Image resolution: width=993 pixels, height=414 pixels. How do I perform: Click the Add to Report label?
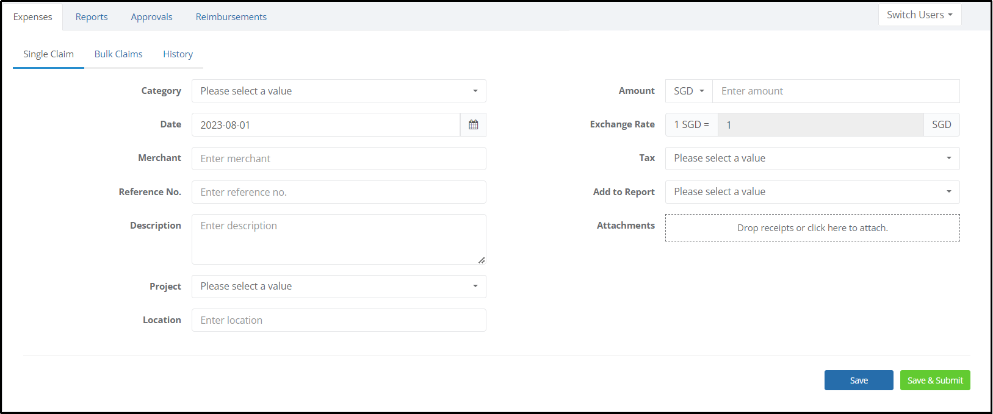pos(624,192)
